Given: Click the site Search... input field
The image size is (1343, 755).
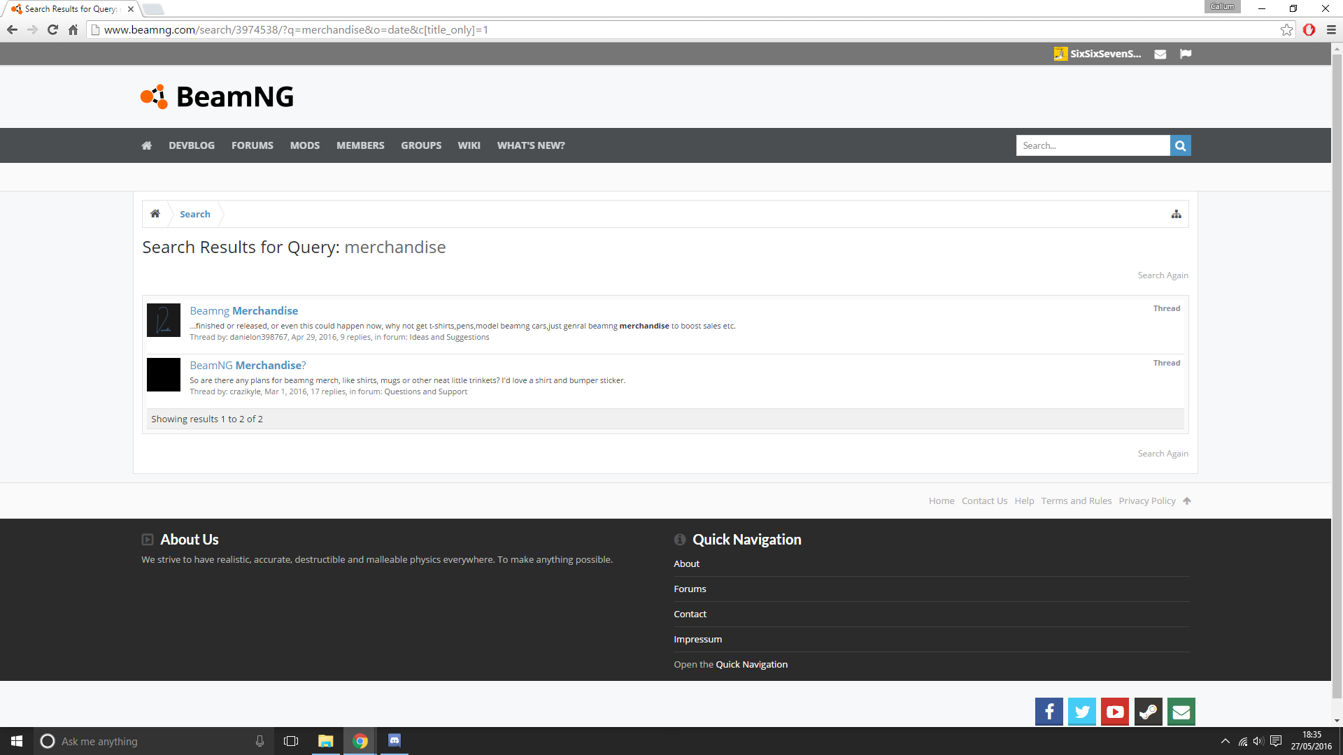Looking at the screenshot, I should (x=1093, y=145).
